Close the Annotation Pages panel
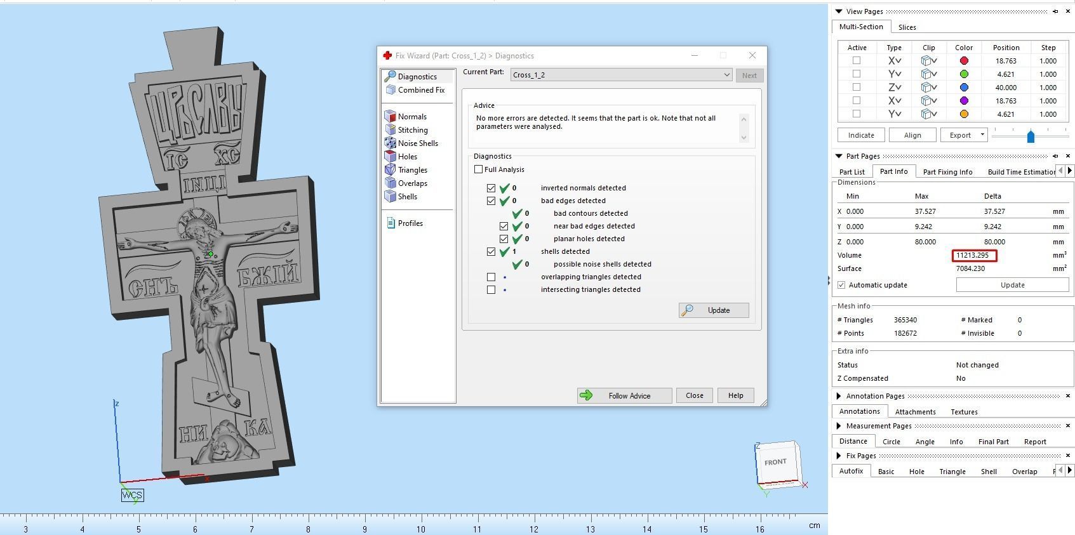Viewport: 1075px width, 535px height. [x=1067, y=395]
